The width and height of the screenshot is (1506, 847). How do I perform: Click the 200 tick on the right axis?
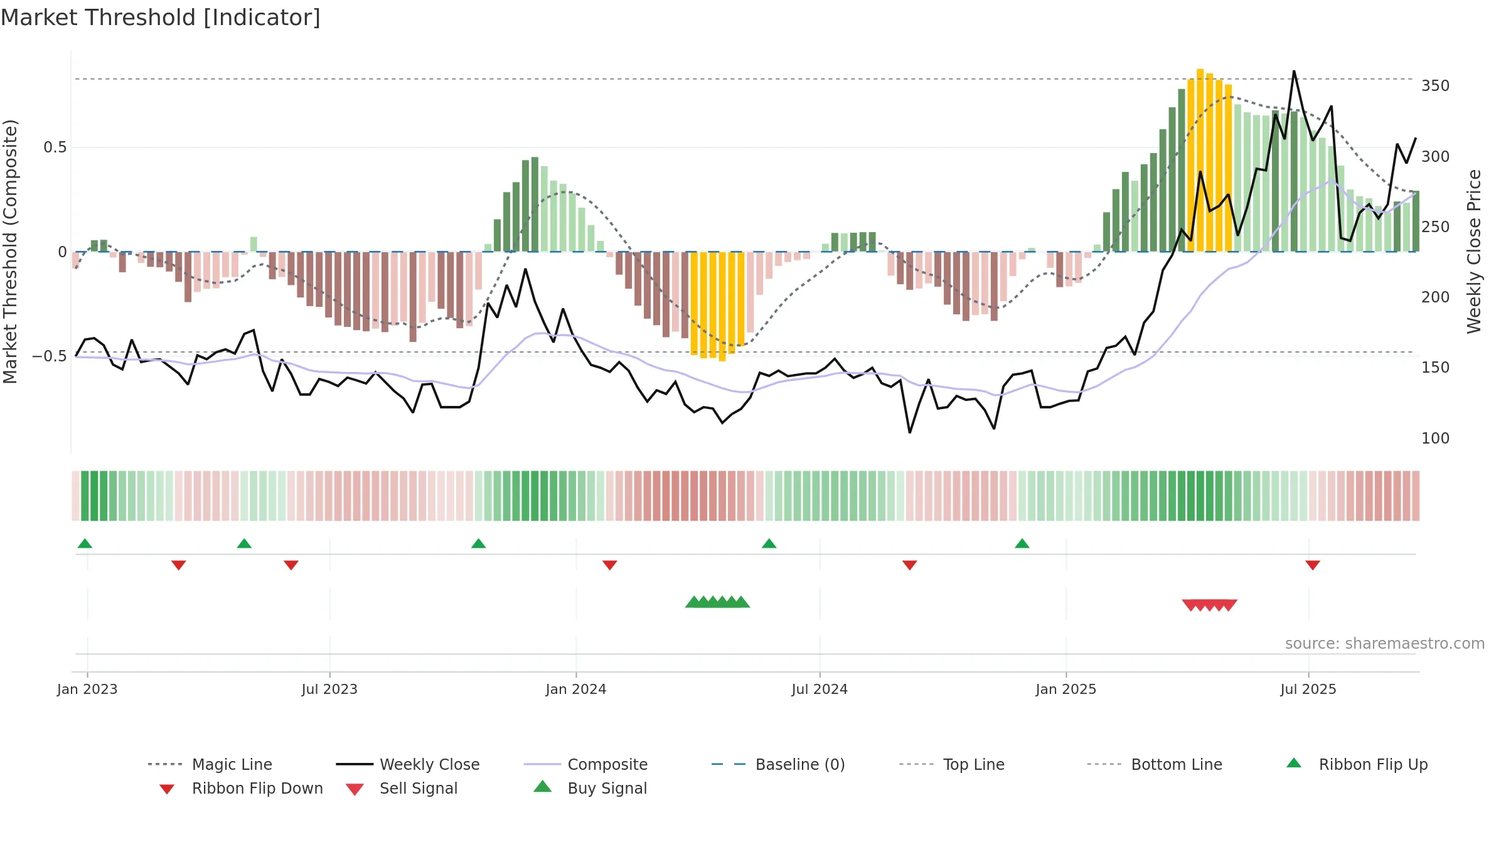click(x=1436, y=297)
